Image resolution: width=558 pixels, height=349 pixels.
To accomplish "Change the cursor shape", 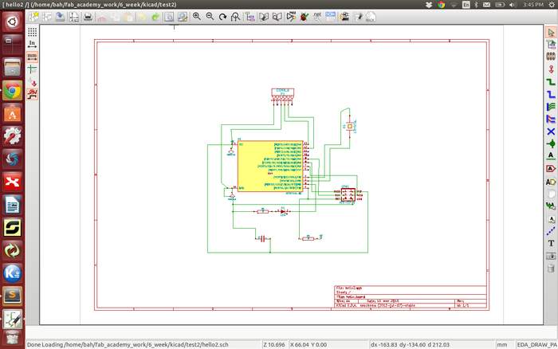I will pos(33,69).
